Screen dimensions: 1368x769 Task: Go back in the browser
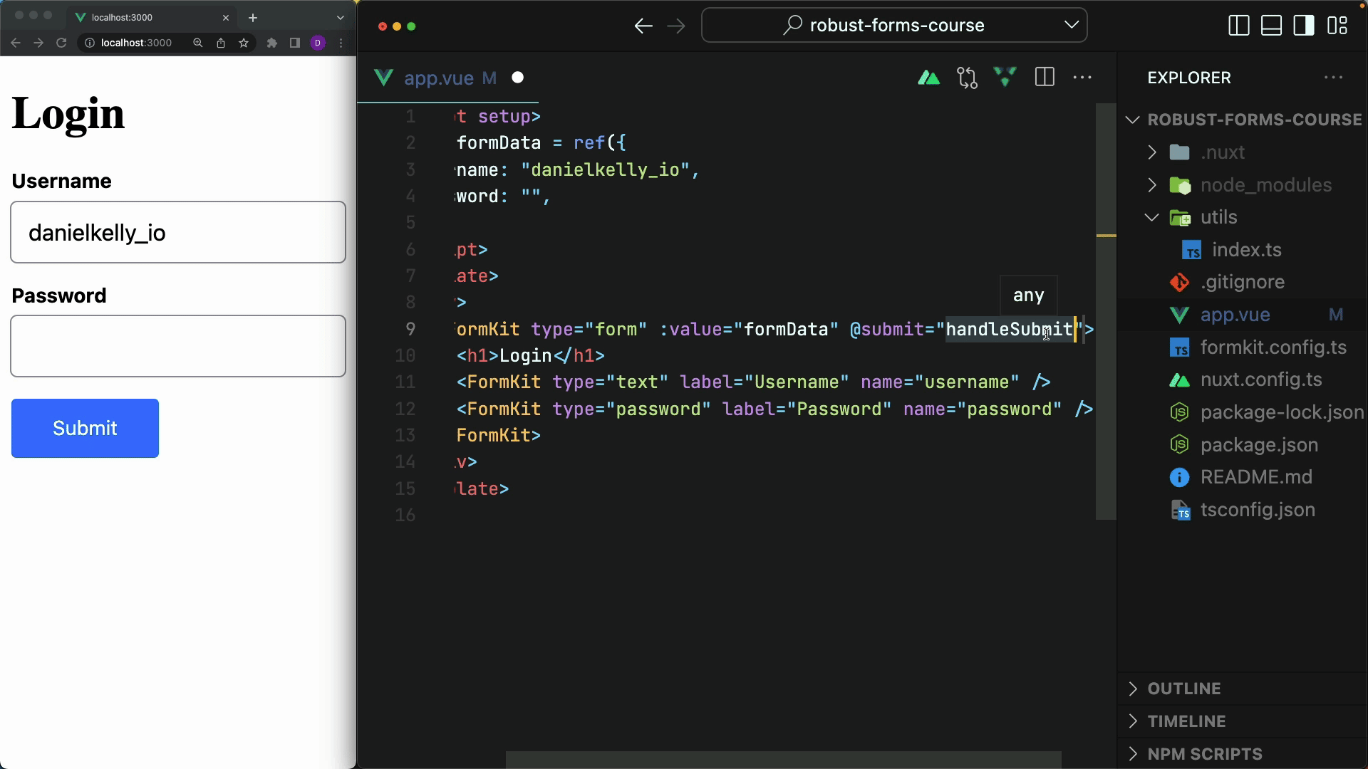pos(16,43)
